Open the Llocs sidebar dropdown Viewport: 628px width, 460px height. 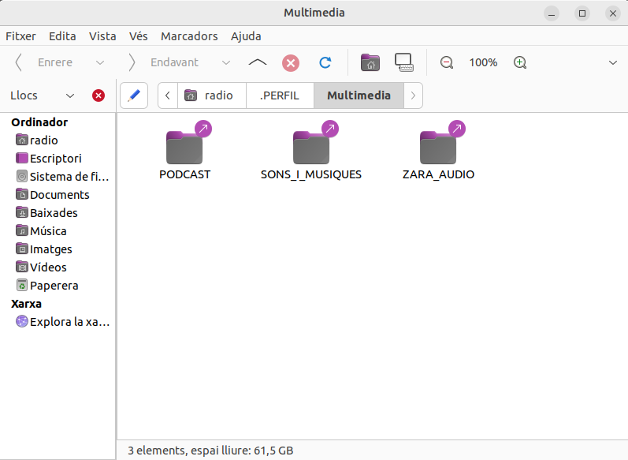[70, 95]
